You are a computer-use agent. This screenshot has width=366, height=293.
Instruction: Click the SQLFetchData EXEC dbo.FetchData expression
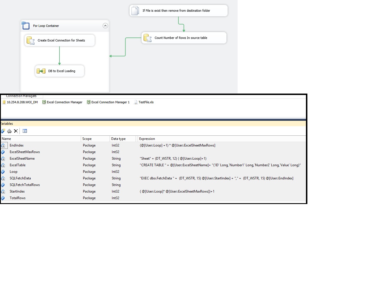[x=216, y=178]
